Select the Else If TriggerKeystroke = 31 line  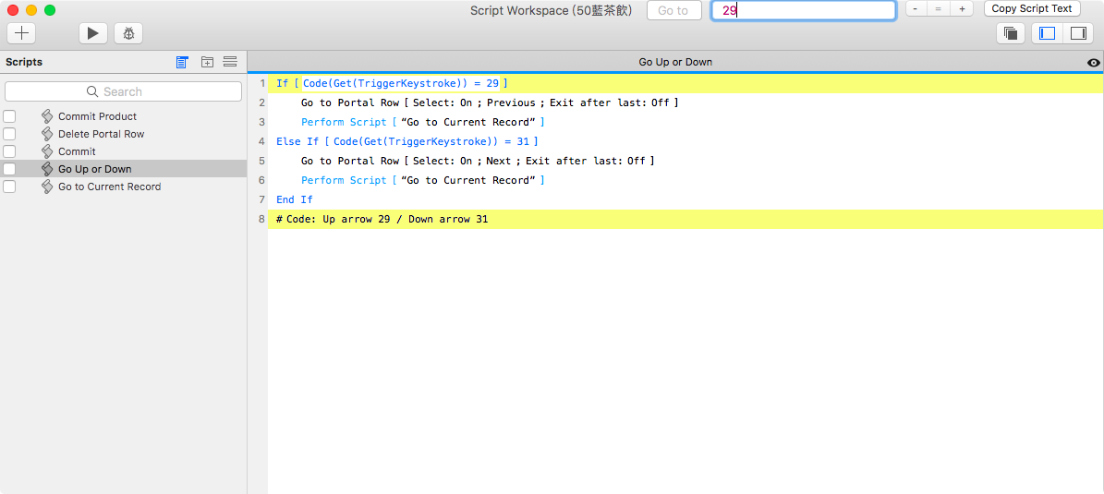point(685,141)
